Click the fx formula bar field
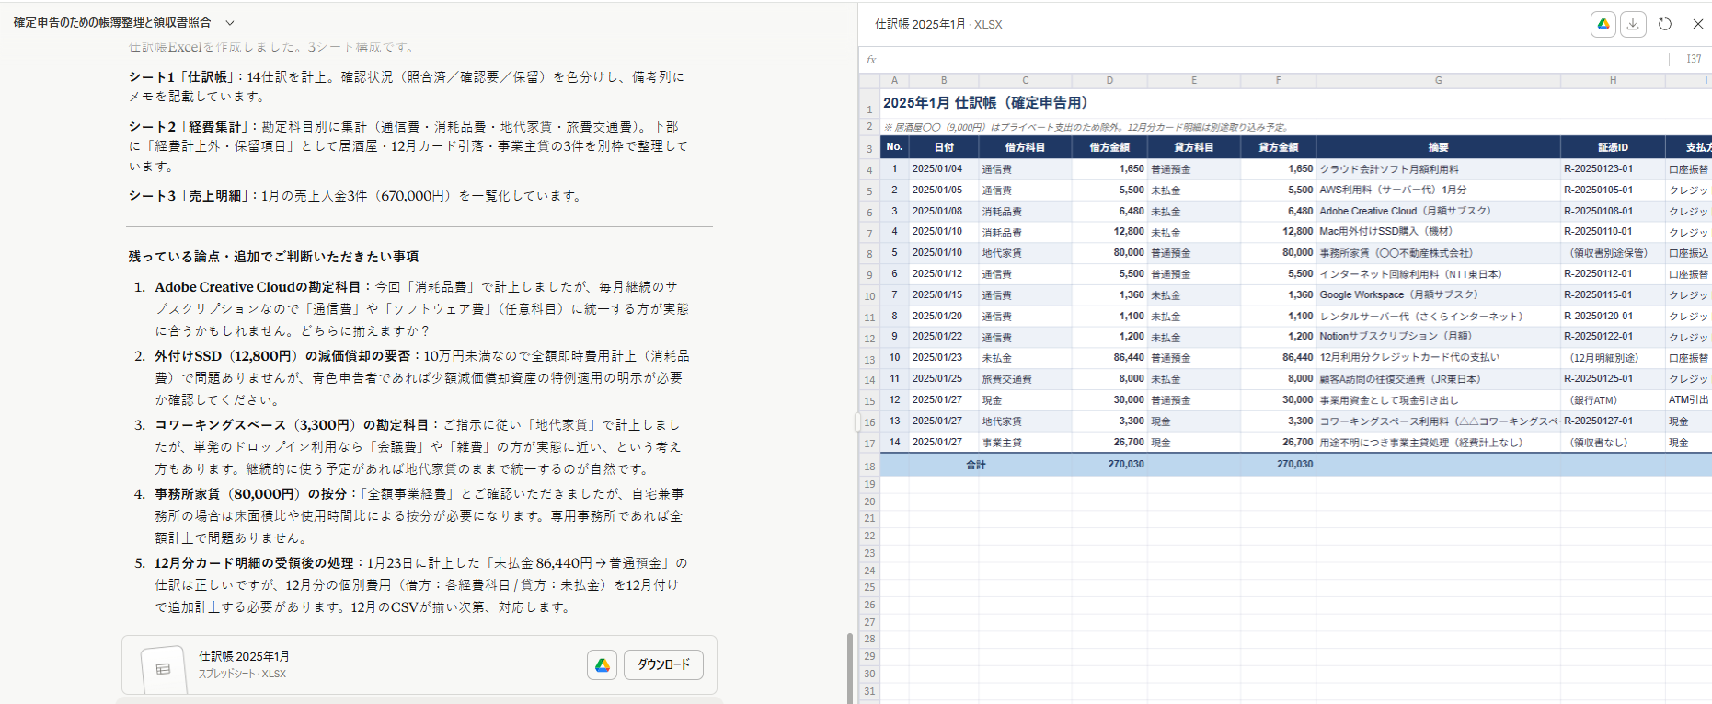This screenshot has width=1712, height=704. (x=1270, y=60)
